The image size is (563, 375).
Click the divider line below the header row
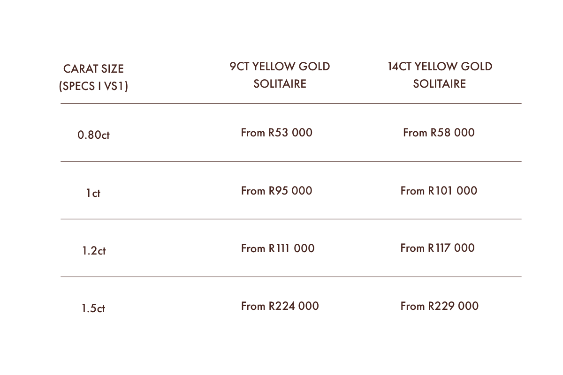[291, 103]
